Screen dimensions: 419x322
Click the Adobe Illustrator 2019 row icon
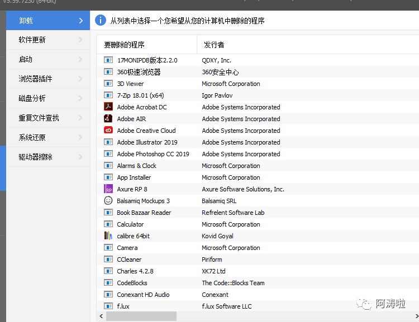[108, 142]
